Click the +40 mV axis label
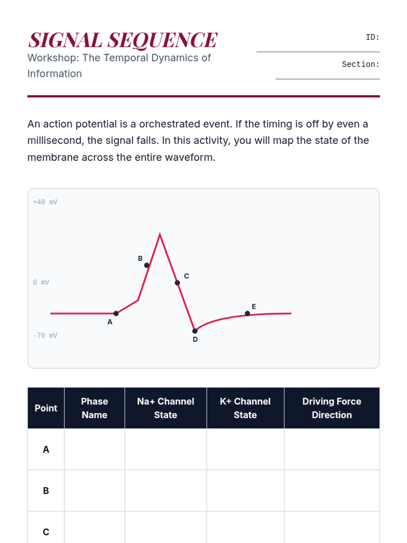This screenshot has width=407, height=543. (45, 202)
